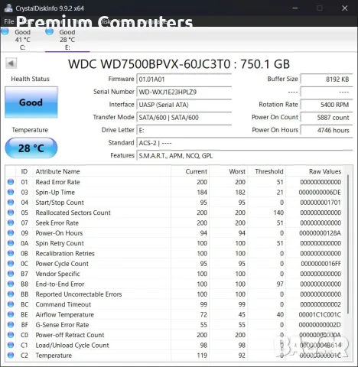Select the Power-On Hours raw value 0000000128A

click(x=320, y=233)
